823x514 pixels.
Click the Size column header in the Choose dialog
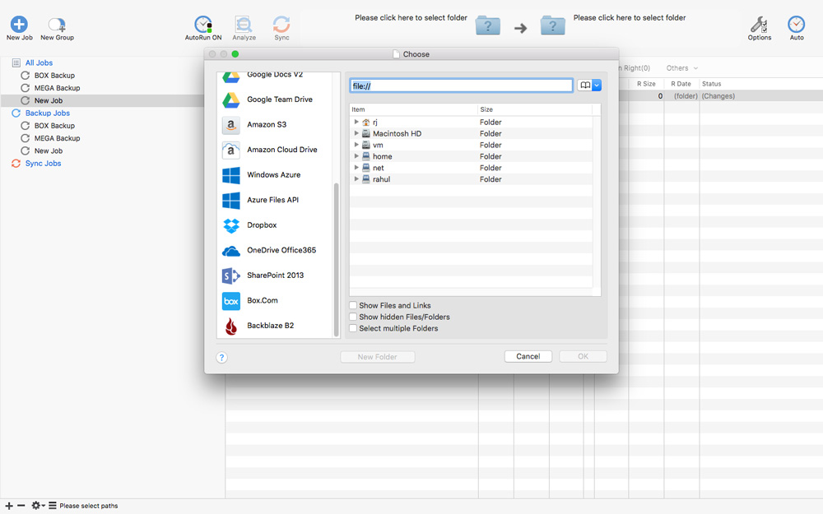coord(535,109)
